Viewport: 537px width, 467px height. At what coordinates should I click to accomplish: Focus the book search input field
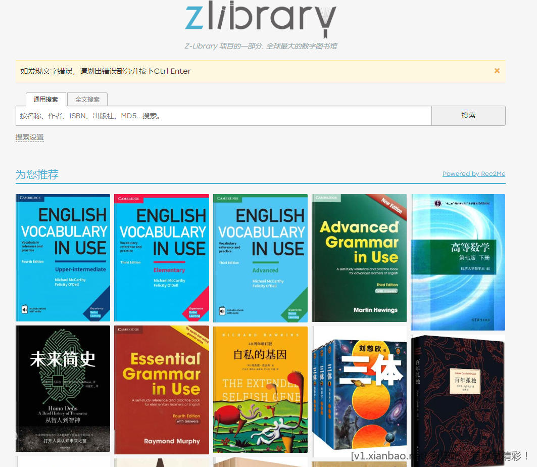pos(224,116)
